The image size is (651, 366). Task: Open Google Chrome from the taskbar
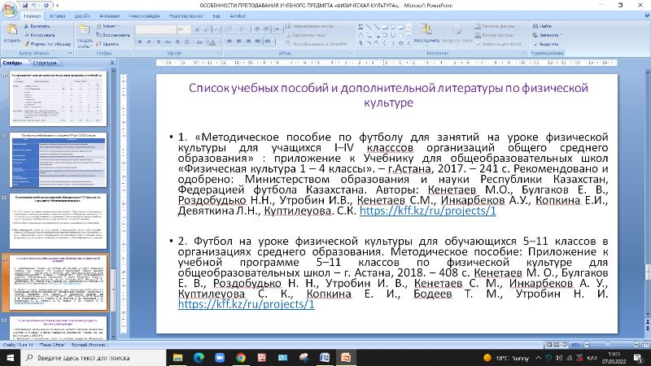(241, 357)
